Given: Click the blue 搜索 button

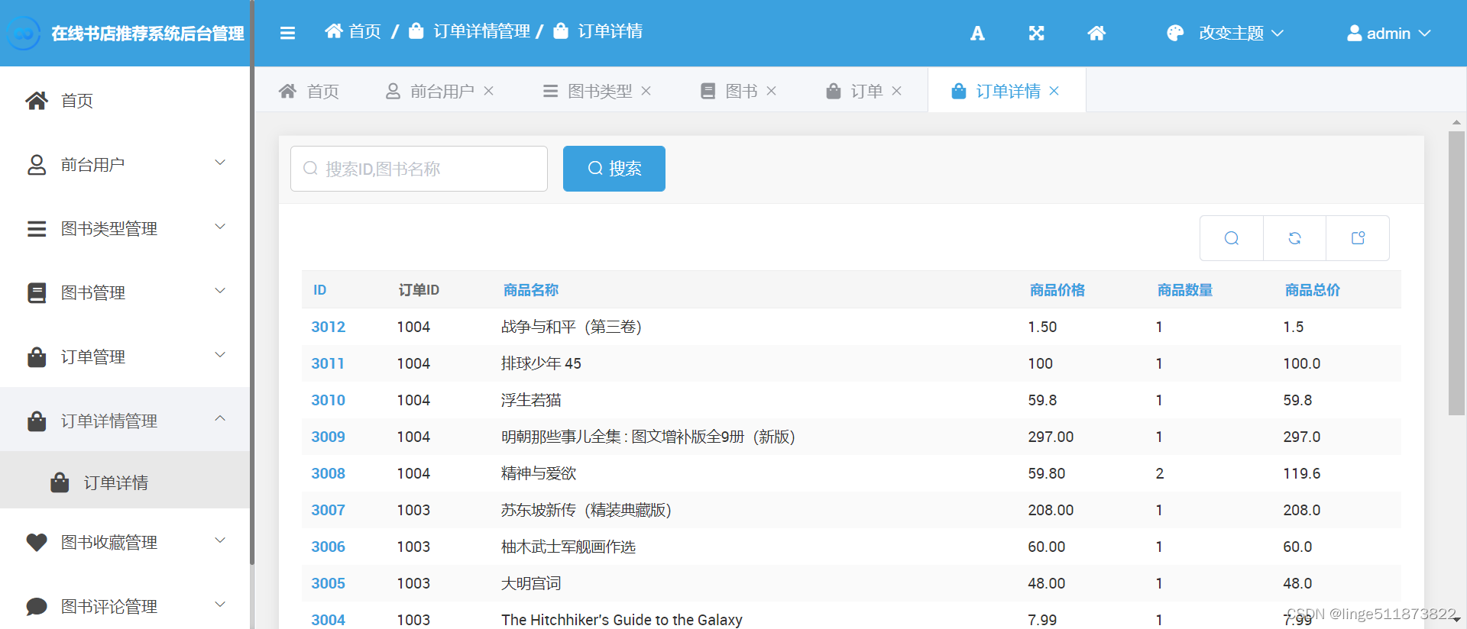Looking at the screenshot, I should pos(614,169).
